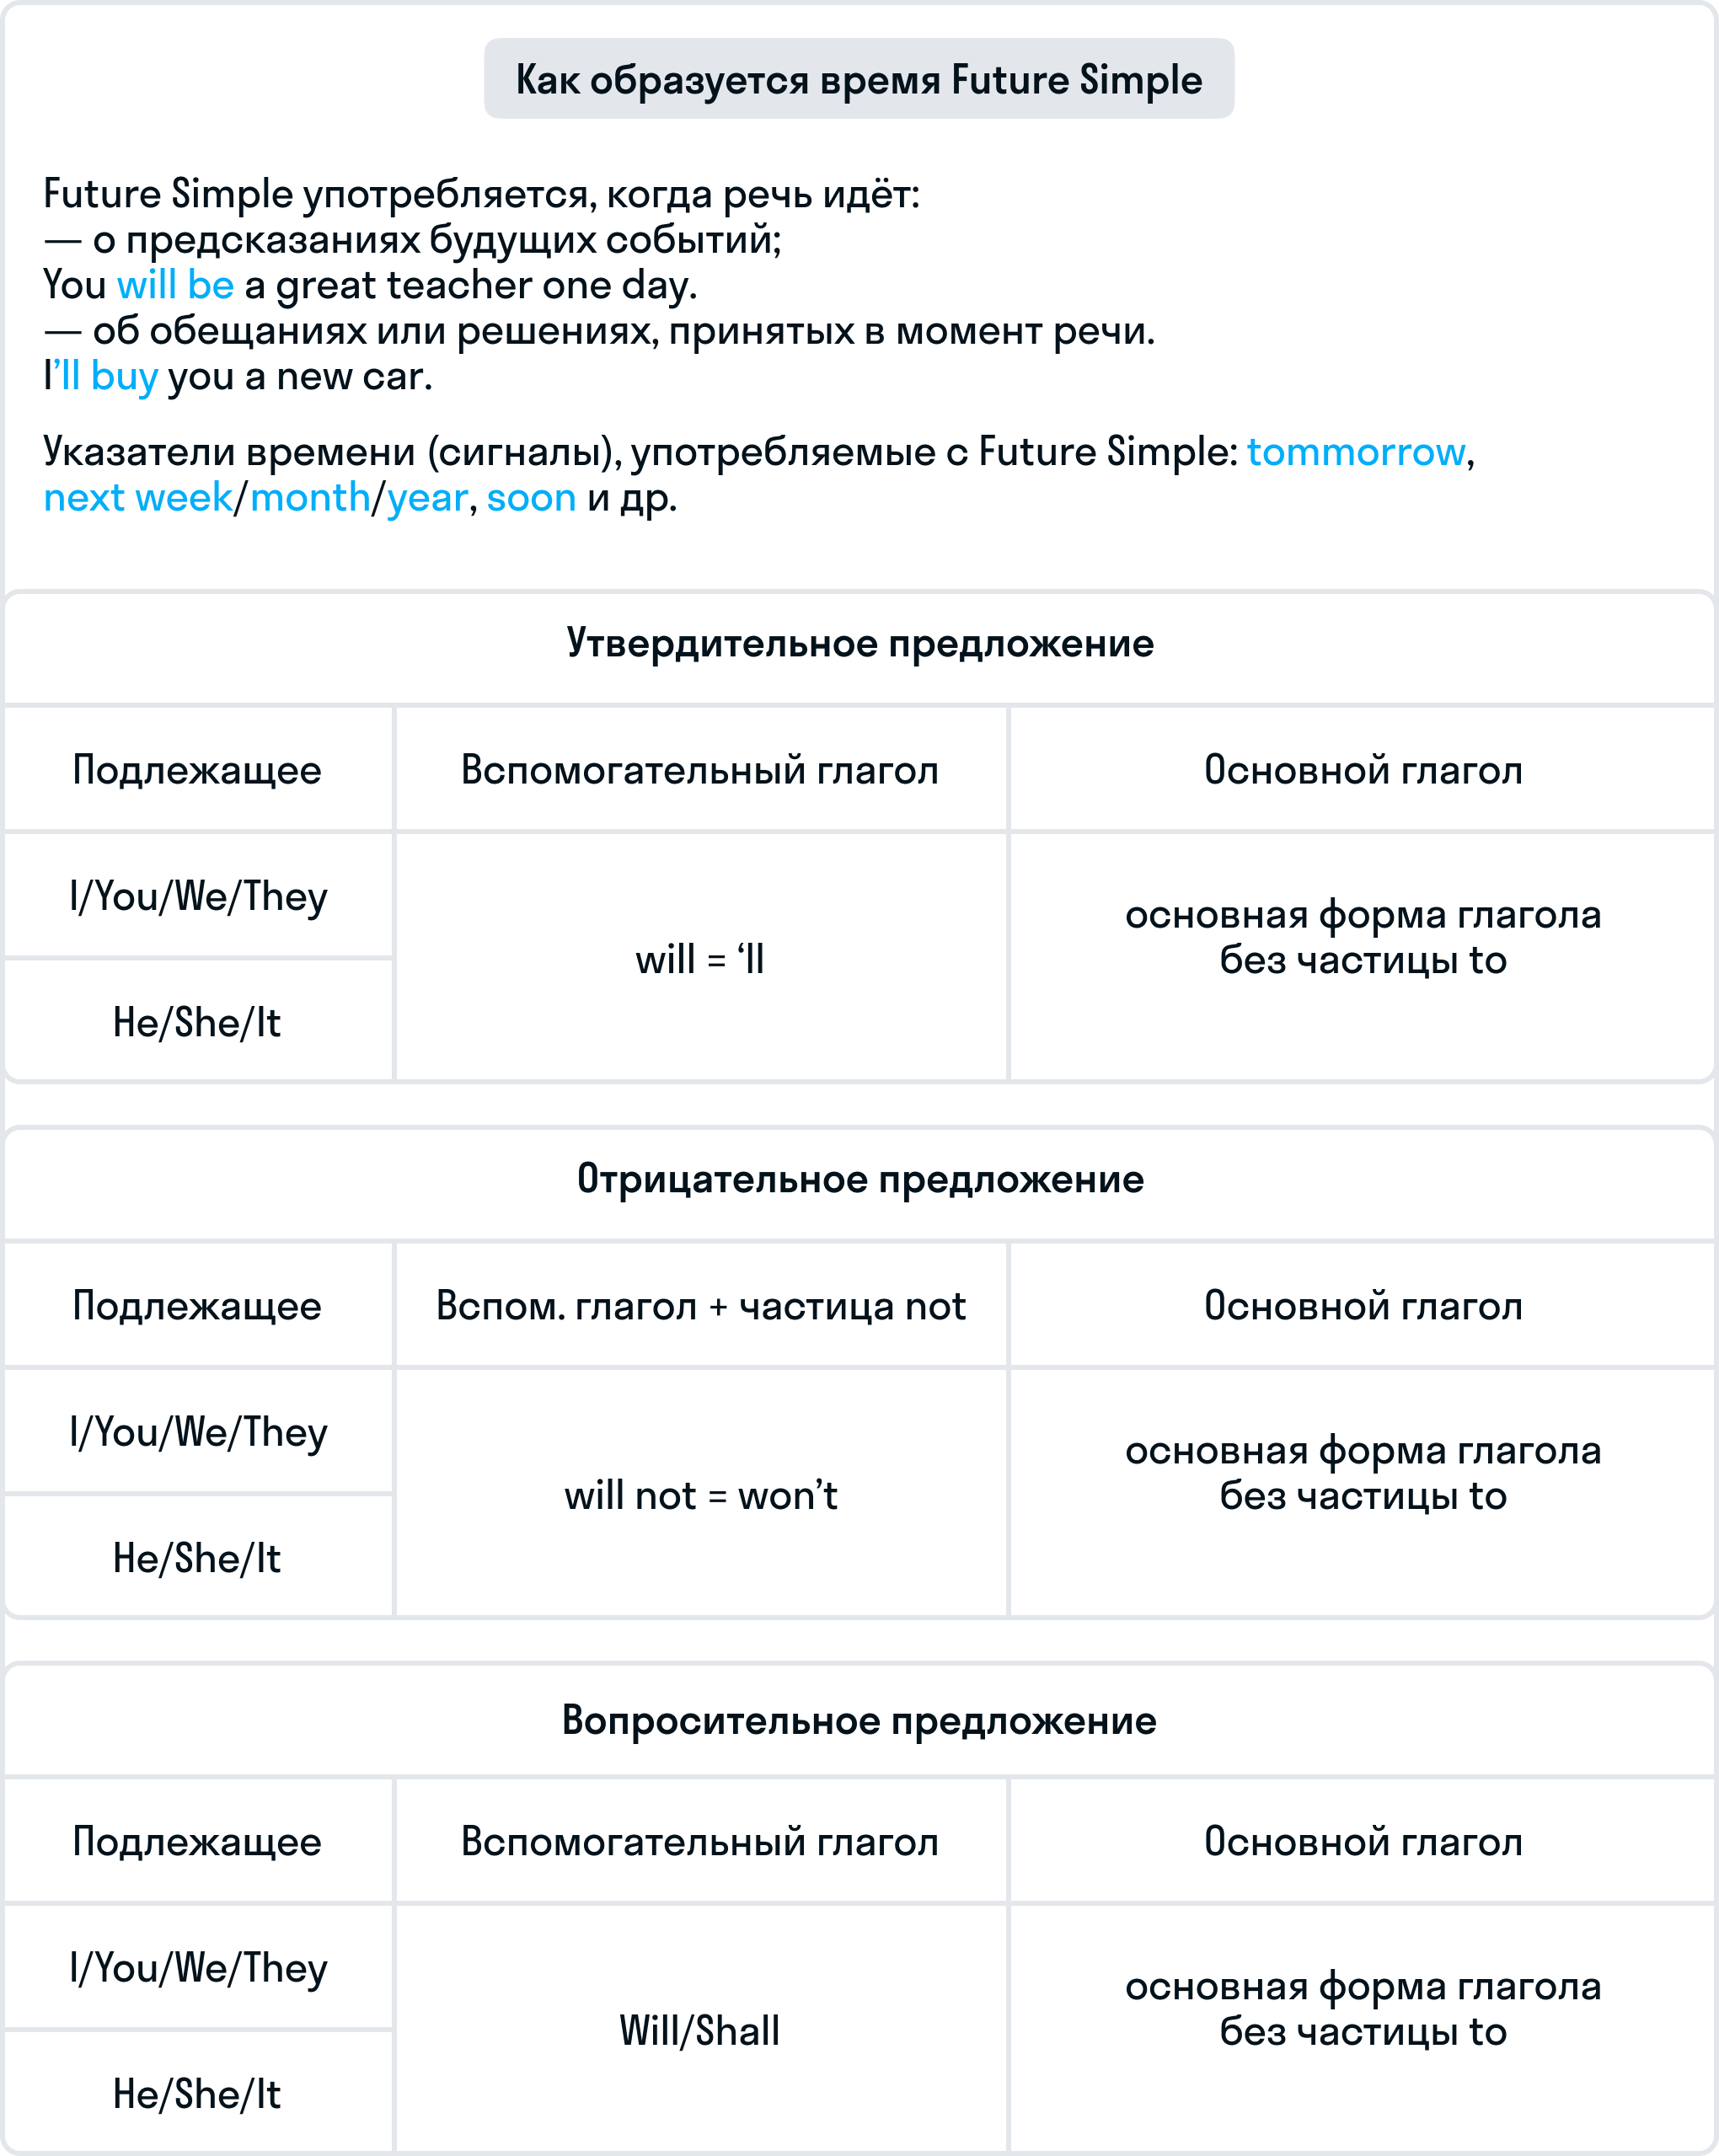The width and height of the screenshot is (1719, 2156).
Task: Toggle visibility of the affirmative table header
Action: click(x=859, y=650)
